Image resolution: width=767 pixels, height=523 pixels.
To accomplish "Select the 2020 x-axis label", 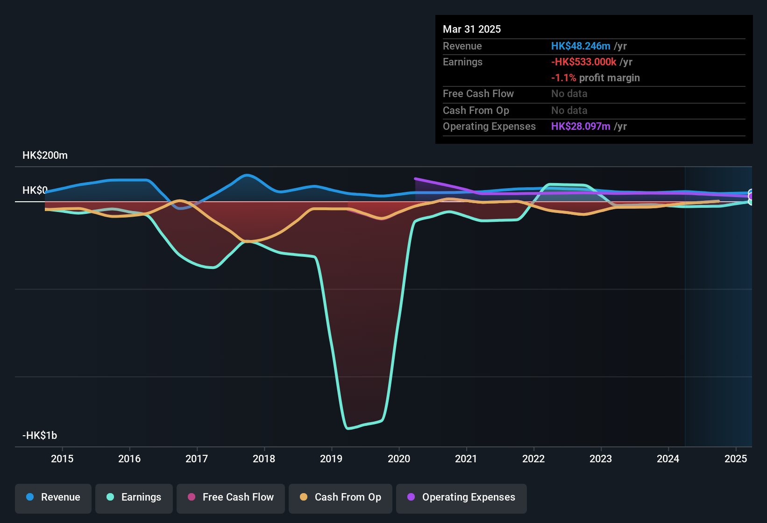I will pos(399,459).
